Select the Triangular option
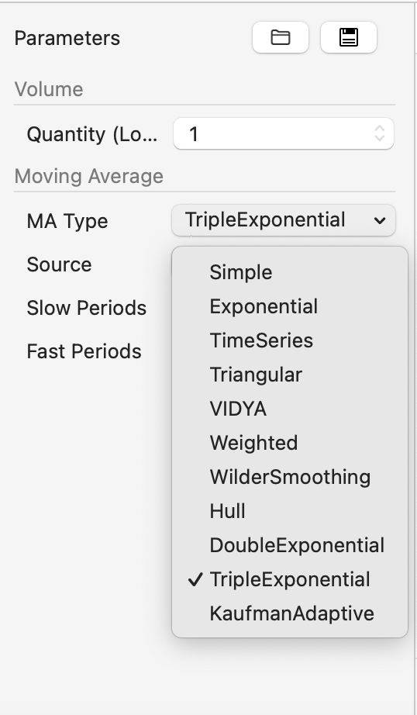The height and width of the screenshot is (715, 417). click(290, 375)
